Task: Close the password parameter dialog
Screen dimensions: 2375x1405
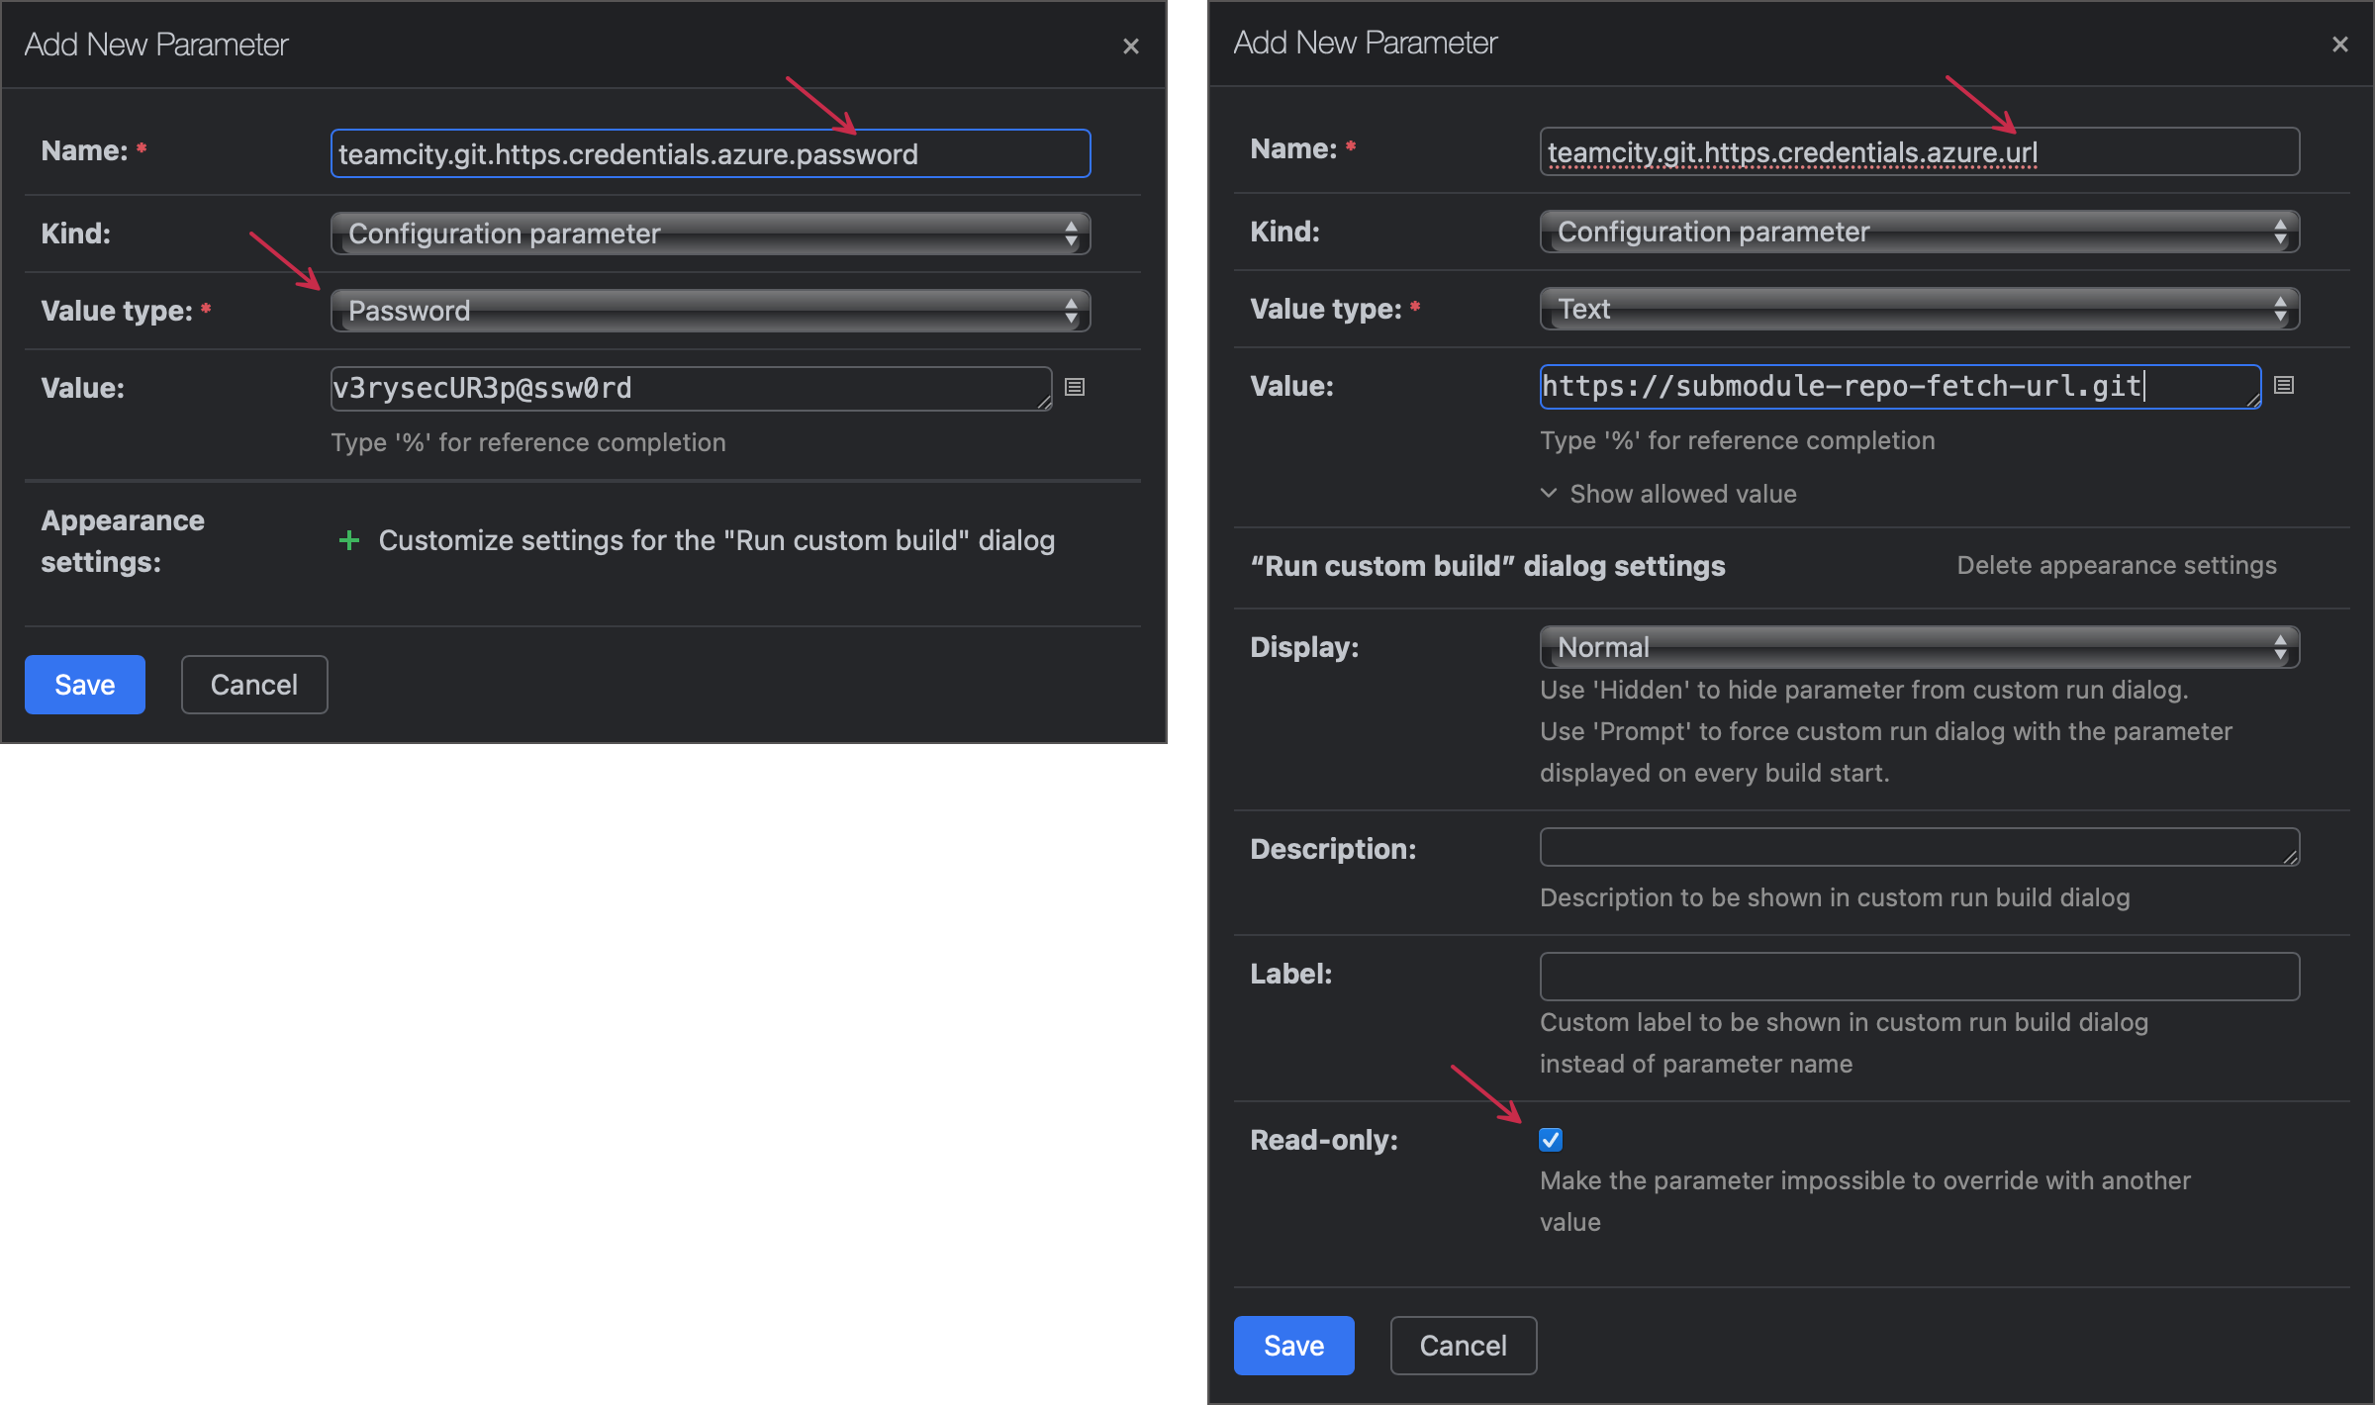Action: click(1130, 46)
